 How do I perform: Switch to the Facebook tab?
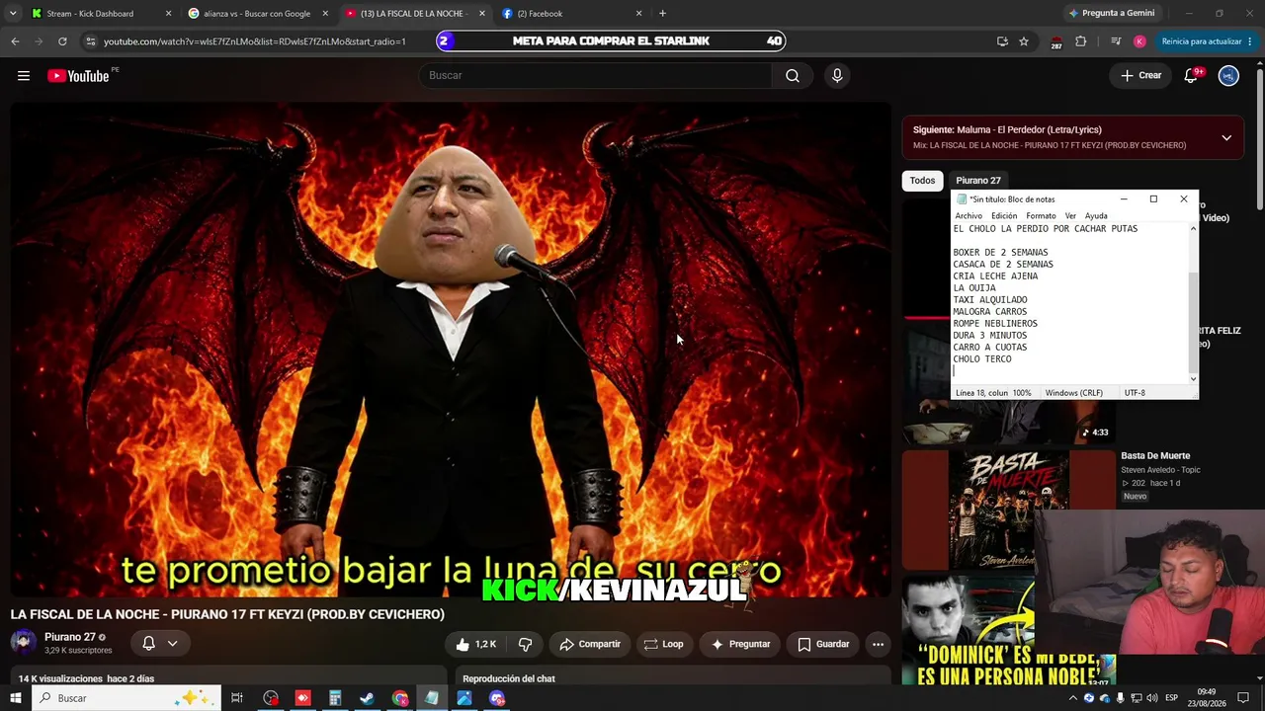pos(571,14)
